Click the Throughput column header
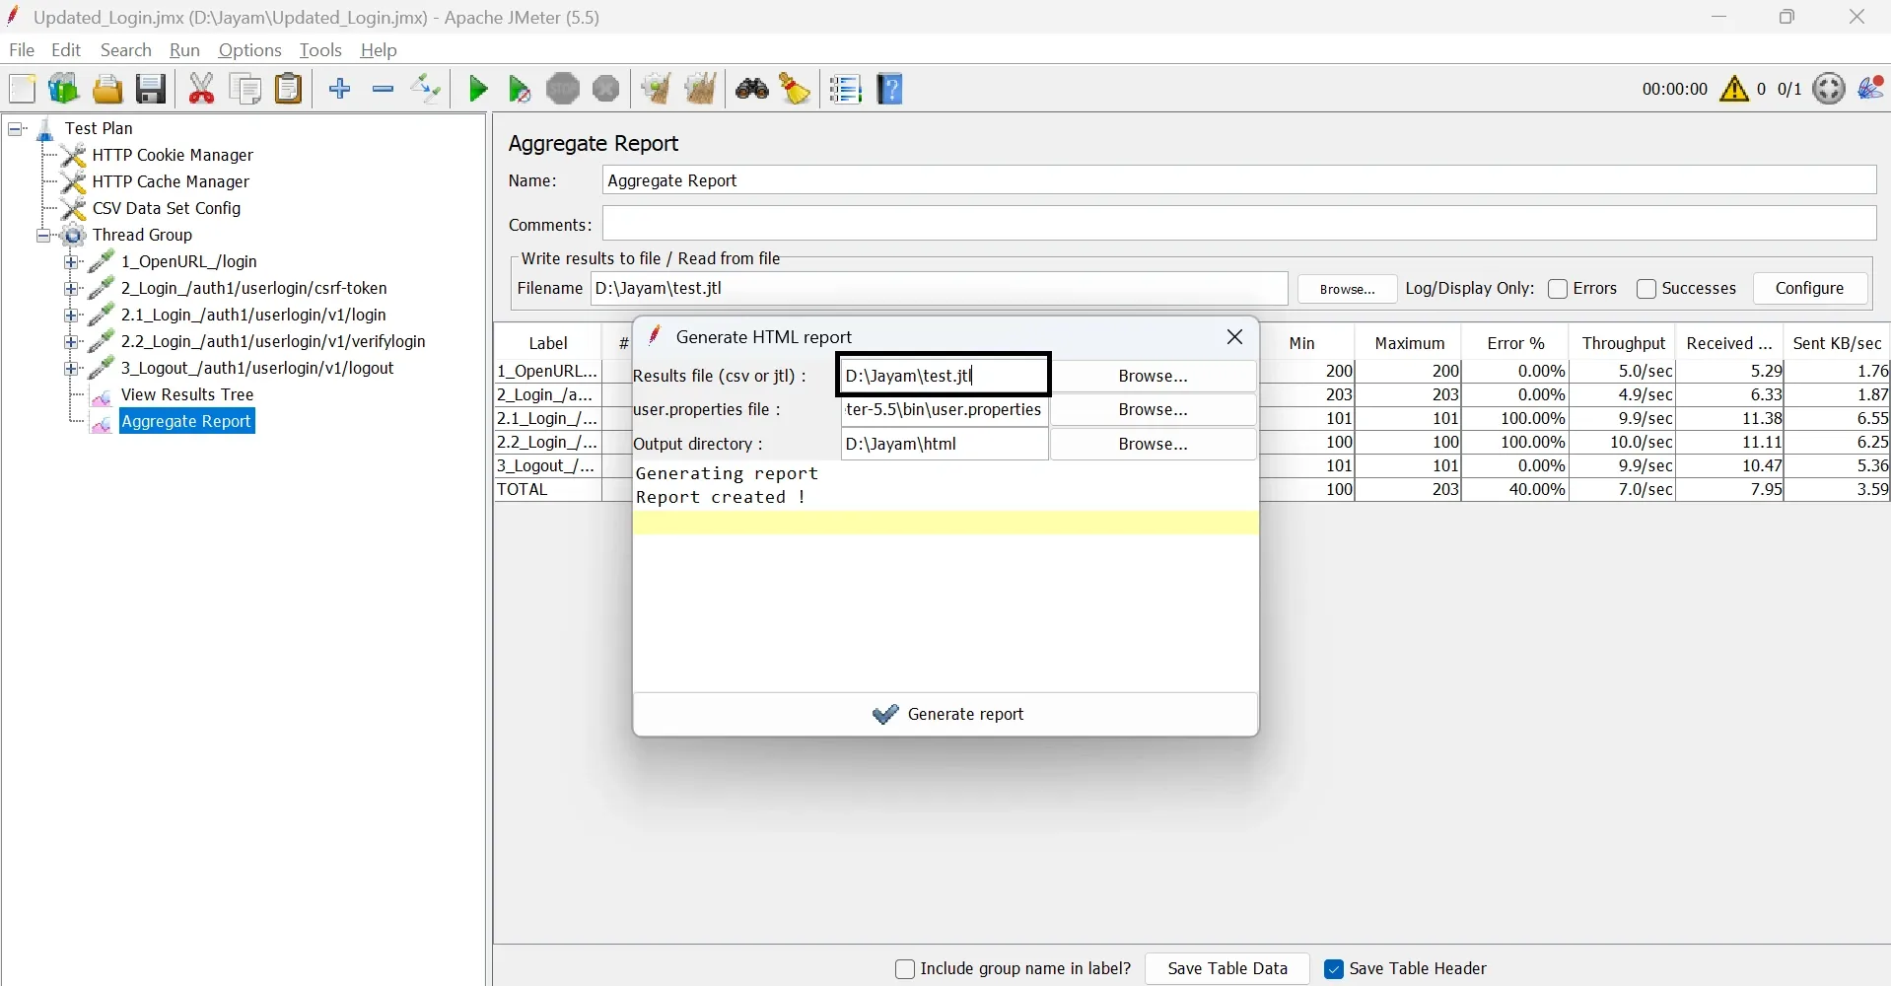This screenshot has width=1891, height=986. 1624,343
